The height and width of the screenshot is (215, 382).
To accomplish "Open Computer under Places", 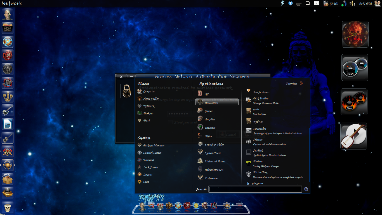I will [x=146, y=92].
